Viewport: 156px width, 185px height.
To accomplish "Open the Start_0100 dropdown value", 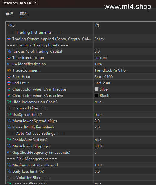I will point(104,77).
